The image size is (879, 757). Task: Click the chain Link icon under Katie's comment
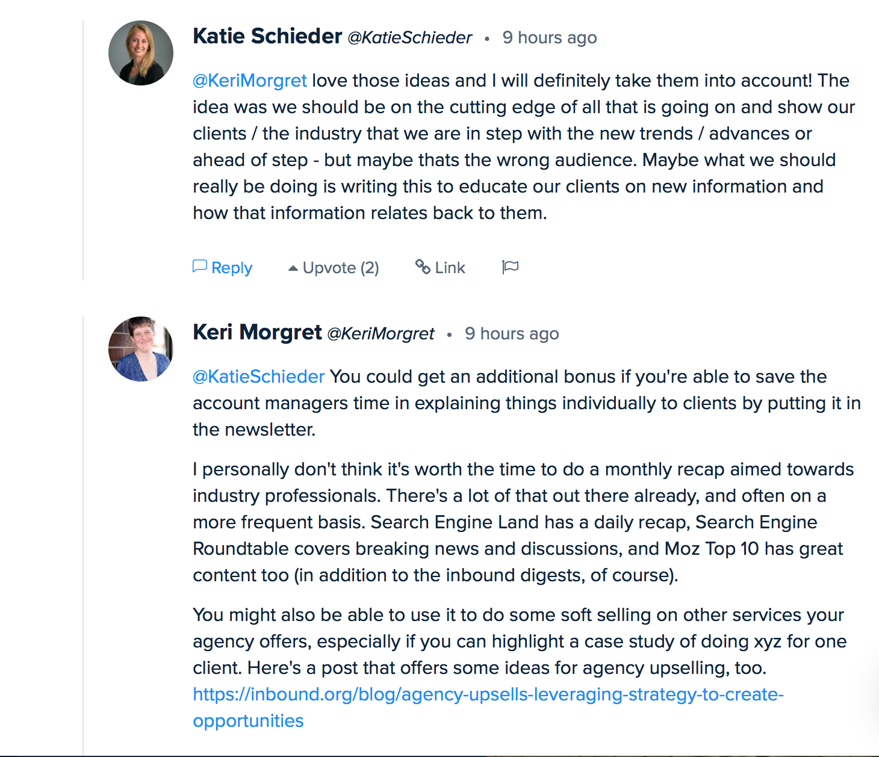pyautogui.click(x=423, y=267)
